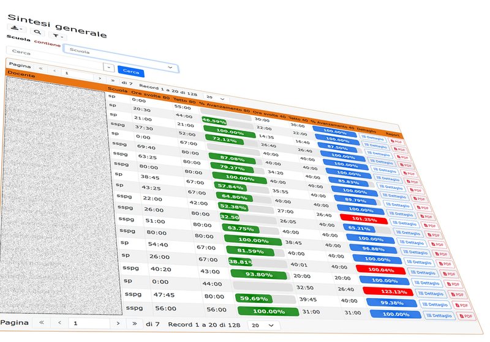Click the blue 99.38% progress bar
The image size is (490, 342).
(x=391, y=303)
